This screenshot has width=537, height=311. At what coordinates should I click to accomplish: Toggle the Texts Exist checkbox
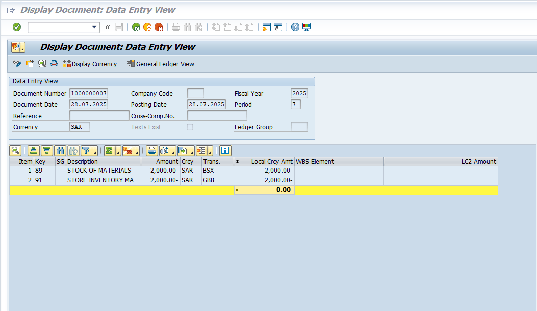(190, 127)
